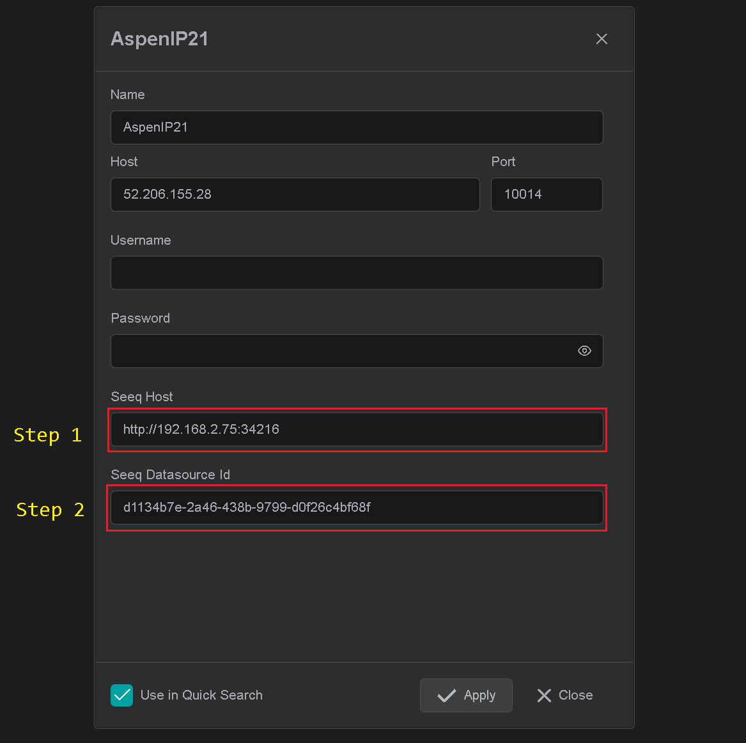The image size is (746, 743).
Task: Click the Name label
Action: click(127, 95)
